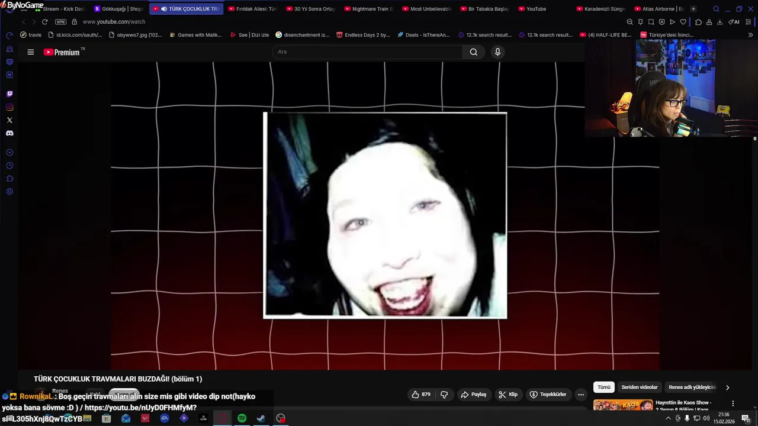
Task: Open the HALF-LIFE BE bookmark
Action: coord(606,35)
